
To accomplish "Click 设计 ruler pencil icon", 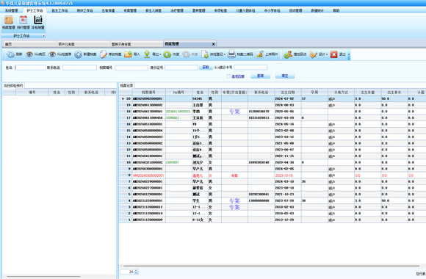I will (x=314, y=54).
